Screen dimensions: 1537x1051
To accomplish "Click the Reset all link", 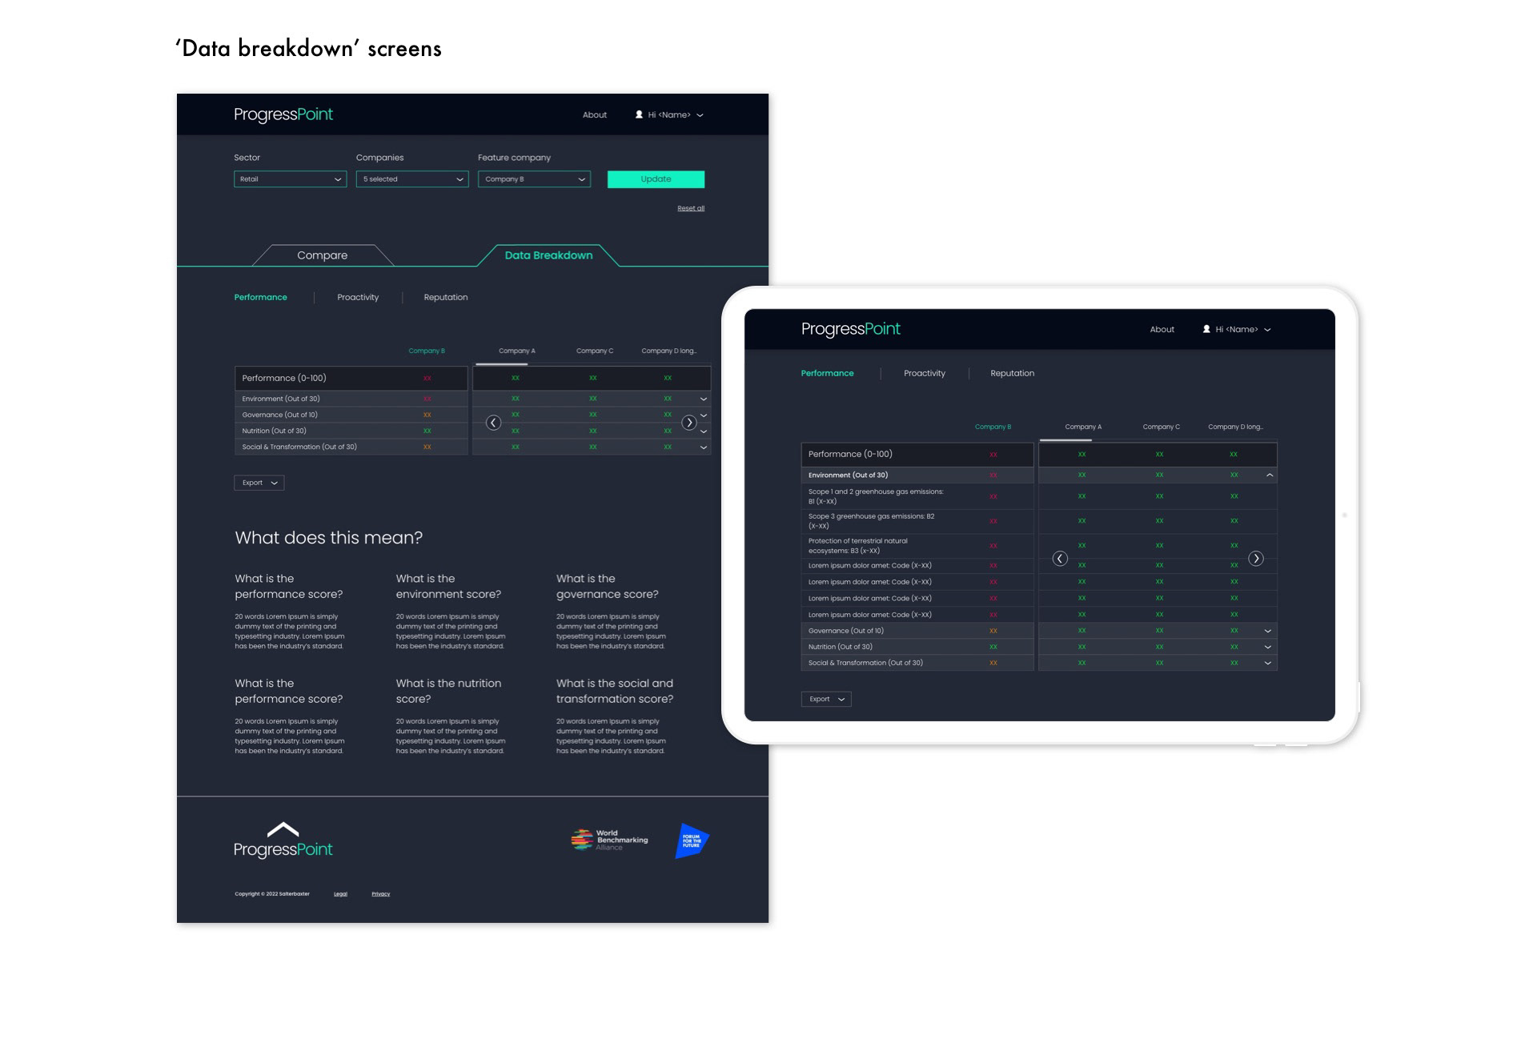I will click(x=691, y=208).
